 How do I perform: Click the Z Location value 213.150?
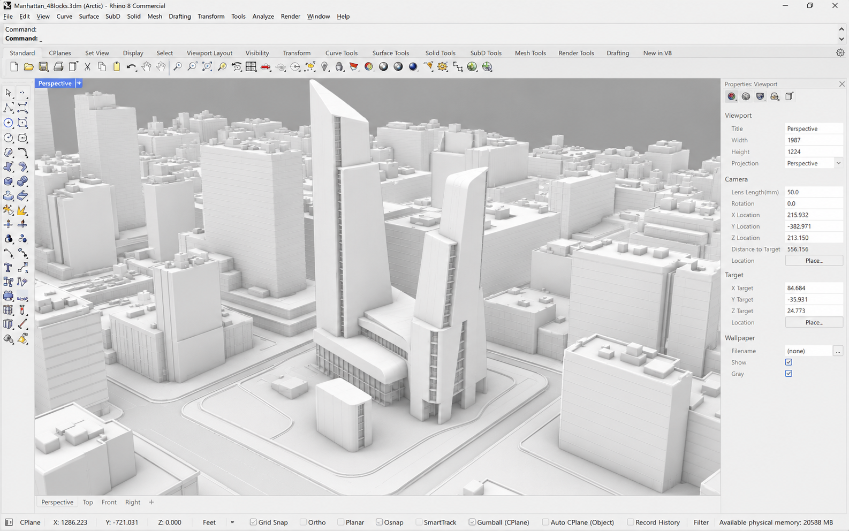pyautogui.click(x=814, y=238)
